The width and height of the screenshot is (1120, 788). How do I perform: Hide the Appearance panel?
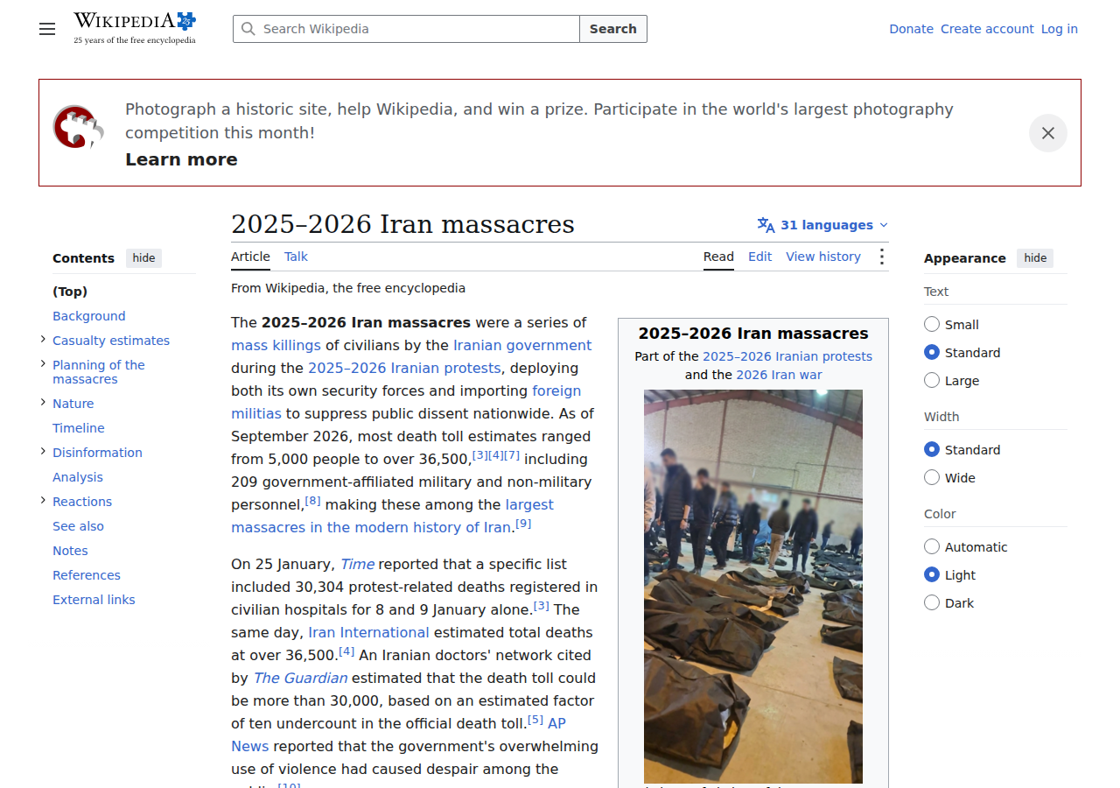click(1035, 258)
